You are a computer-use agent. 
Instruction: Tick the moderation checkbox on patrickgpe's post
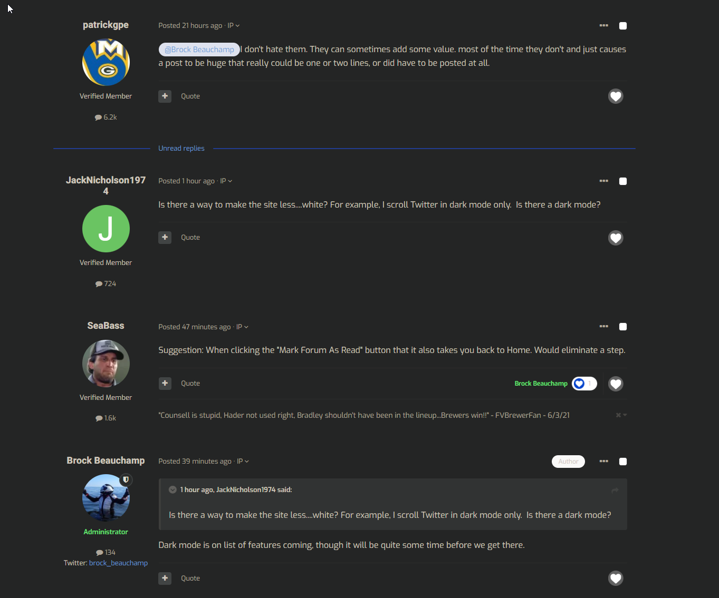coord(623,26)
